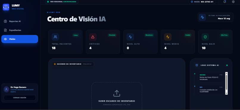
Task: Click the Estable tag on Nivel Medio
Action: pyautogui.click(x=188, y=35)
